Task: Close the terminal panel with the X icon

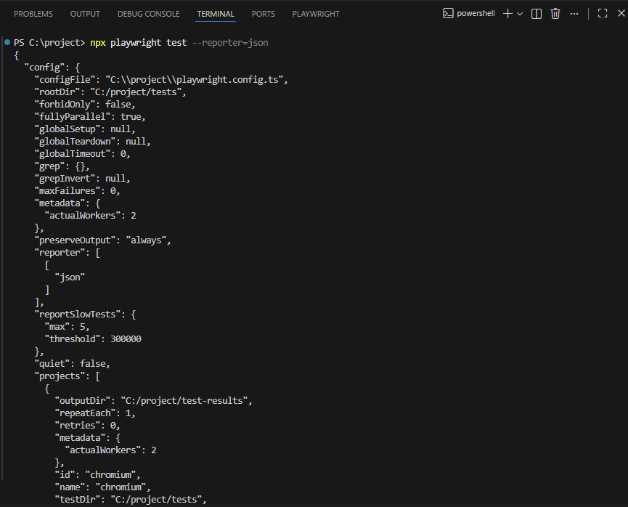Action: (x=621, y=13)
